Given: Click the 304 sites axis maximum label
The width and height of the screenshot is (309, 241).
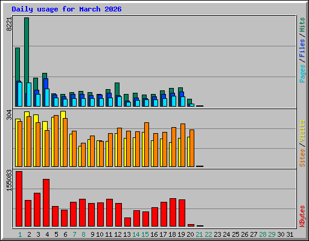Looking at the screenshot, I should [9, 115].
